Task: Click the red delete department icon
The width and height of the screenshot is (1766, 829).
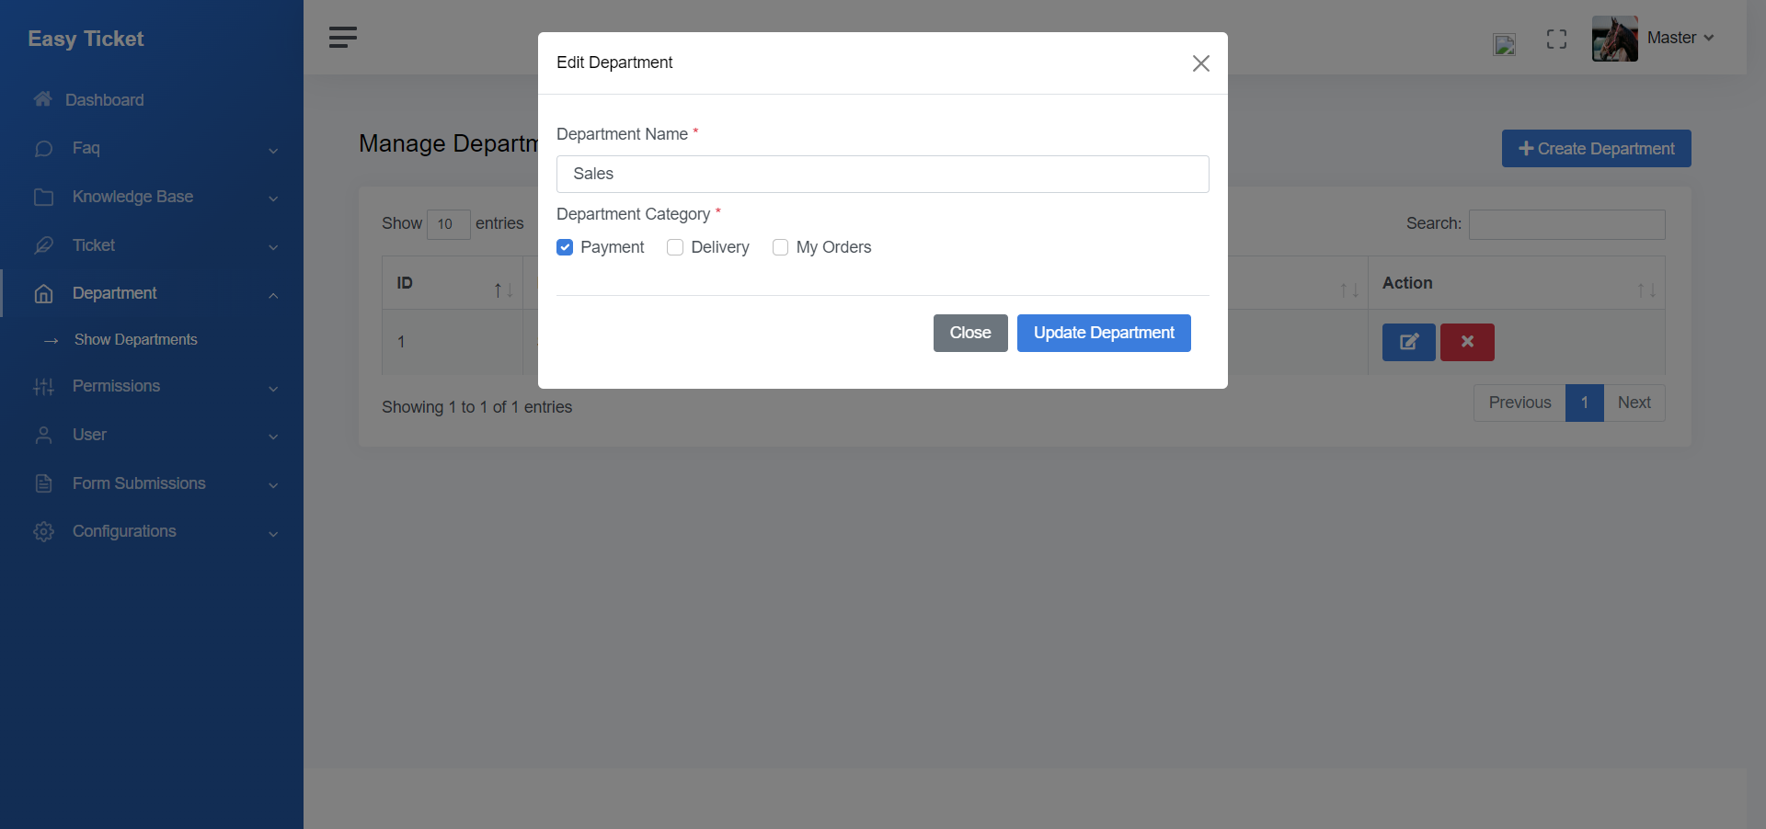Action: point(1466,342)
